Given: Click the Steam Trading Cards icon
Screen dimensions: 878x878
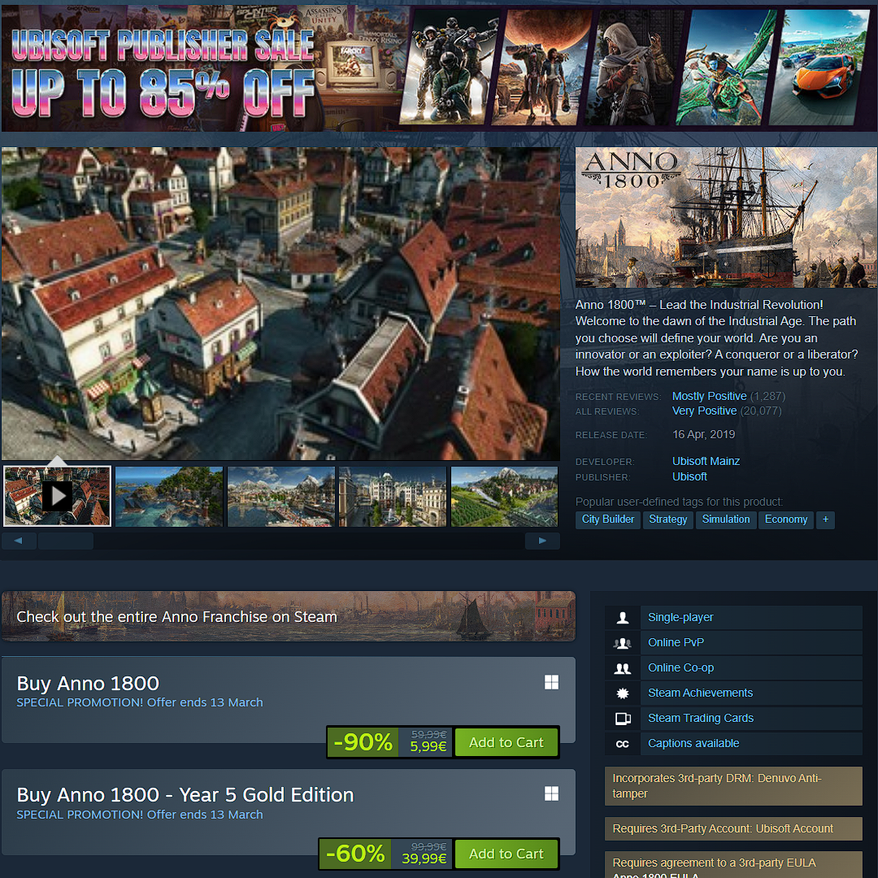Looking at the screenshot, I should coord(622,719).
